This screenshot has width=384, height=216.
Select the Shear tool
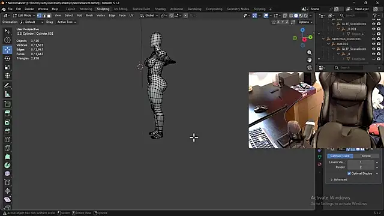click(7, 199)
